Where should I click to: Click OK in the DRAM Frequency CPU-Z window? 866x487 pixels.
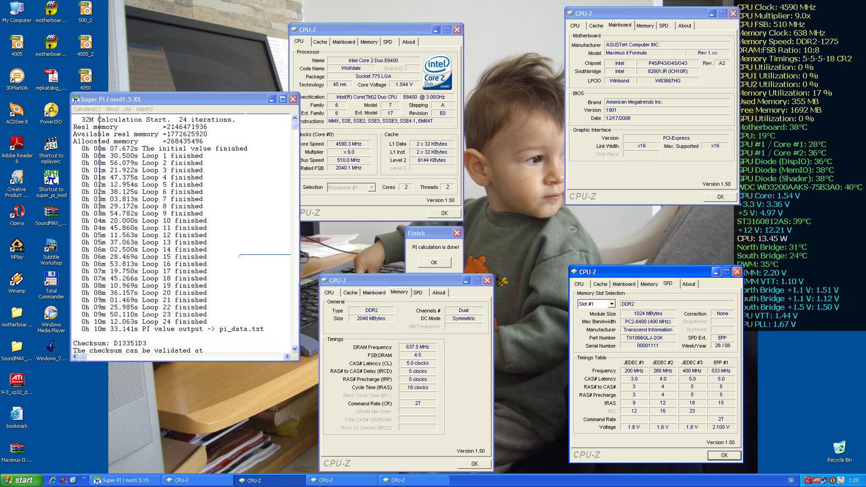tap(475, 464)
